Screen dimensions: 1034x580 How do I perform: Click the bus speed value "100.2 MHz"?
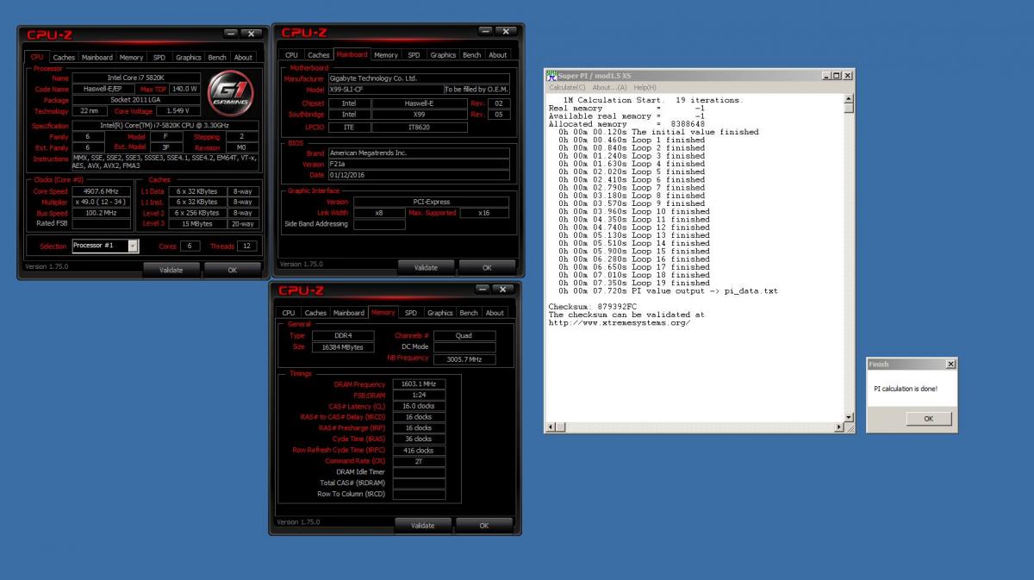tap(102, 213)
